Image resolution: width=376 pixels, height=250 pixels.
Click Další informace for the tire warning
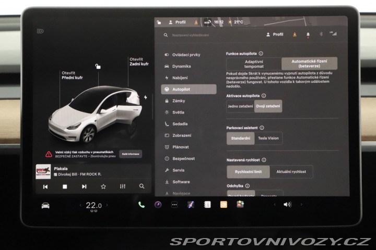point(131,154)
